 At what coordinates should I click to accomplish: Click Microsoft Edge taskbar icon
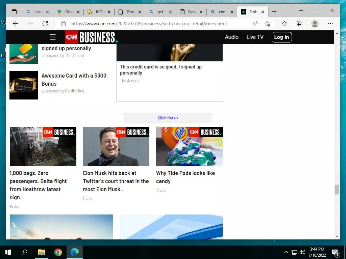75,252
